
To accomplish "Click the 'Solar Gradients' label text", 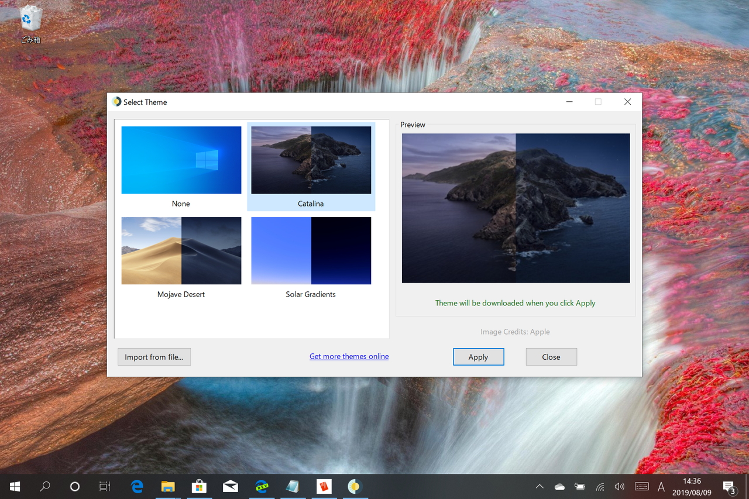I will pos(311,294).
